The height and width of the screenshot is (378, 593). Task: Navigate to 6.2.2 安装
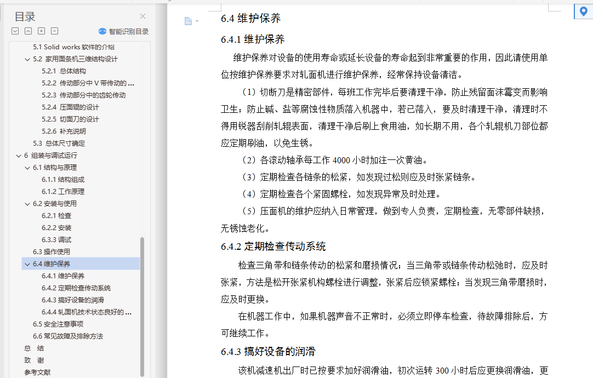(56, 228)
